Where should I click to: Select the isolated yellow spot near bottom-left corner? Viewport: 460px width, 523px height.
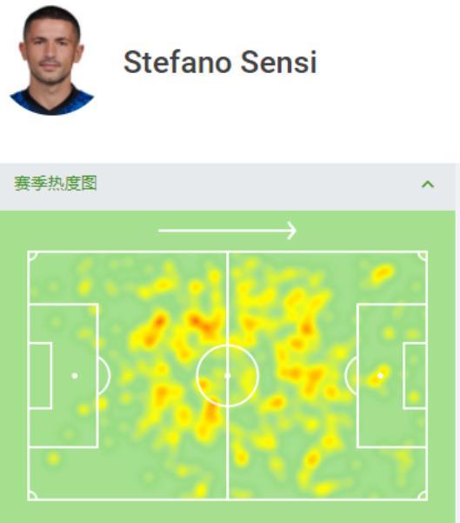pyautogui.click(x=53, y=459)
